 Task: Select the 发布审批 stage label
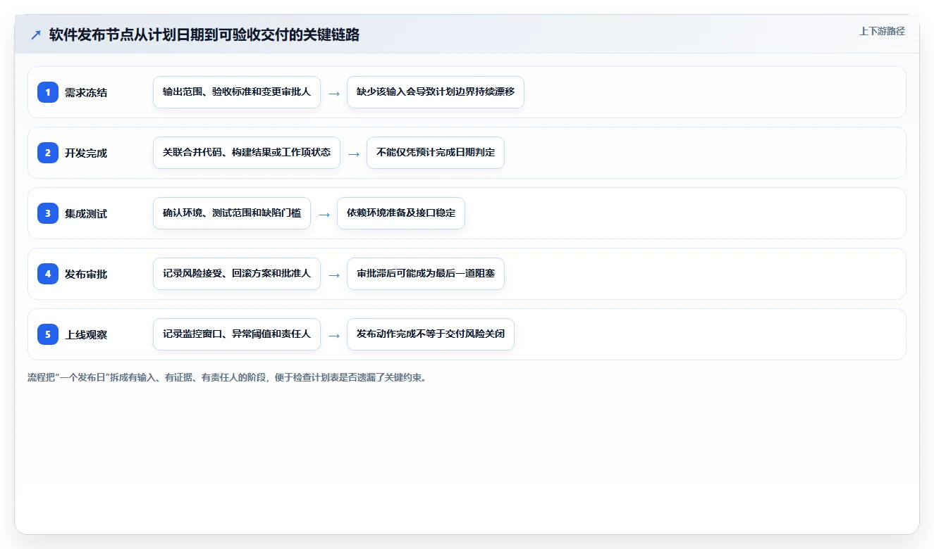tap(86, 274)
